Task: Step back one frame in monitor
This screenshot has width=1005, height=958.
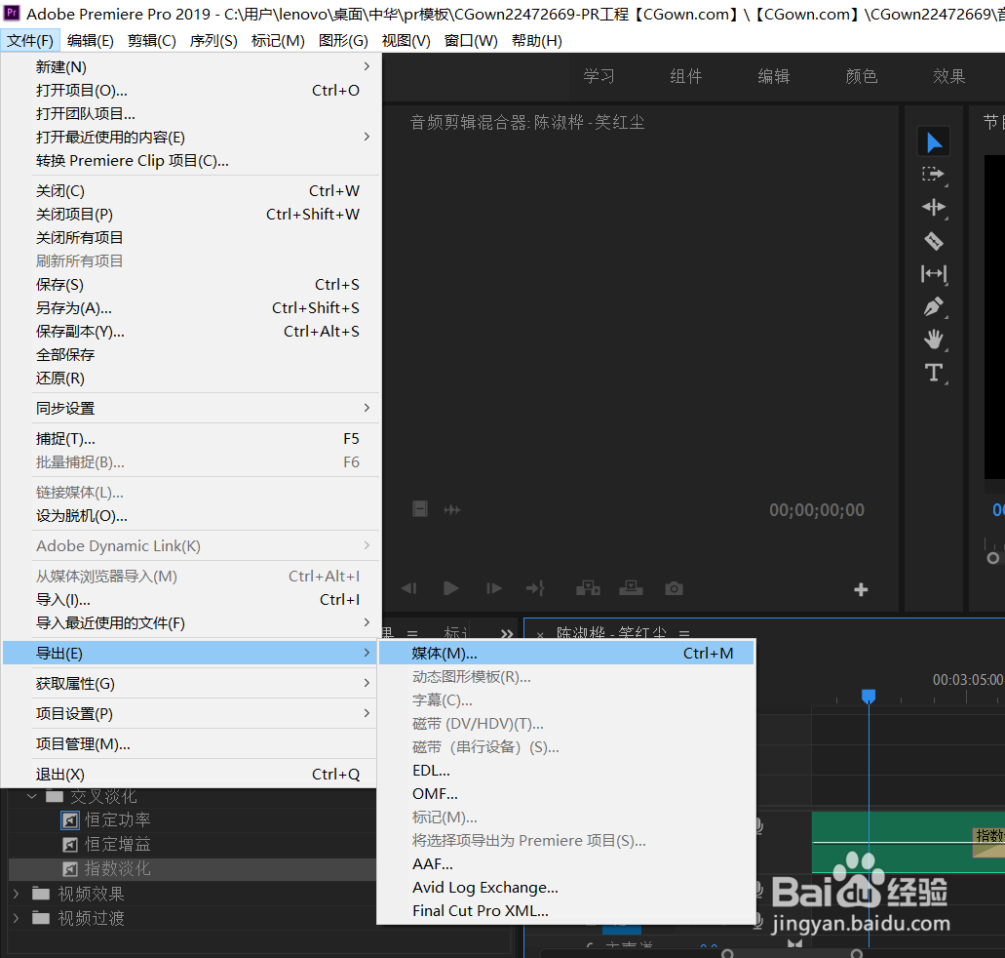Action: click(409, 588)
